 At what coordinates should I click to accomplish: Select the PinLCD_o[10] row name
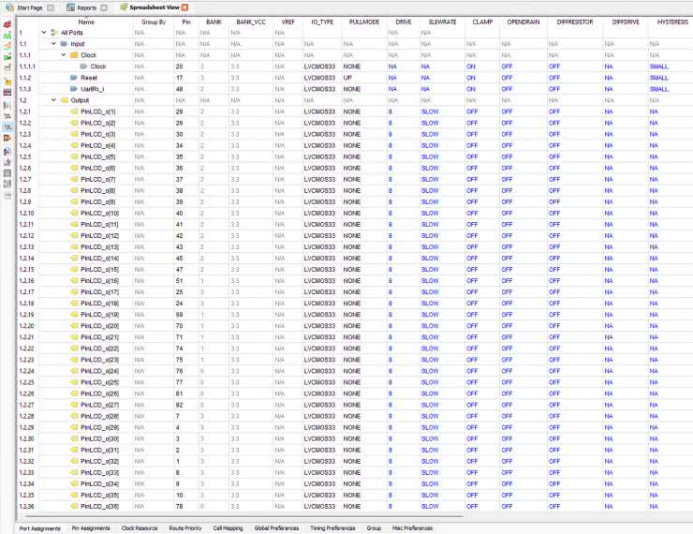click(x=98, y=213)
